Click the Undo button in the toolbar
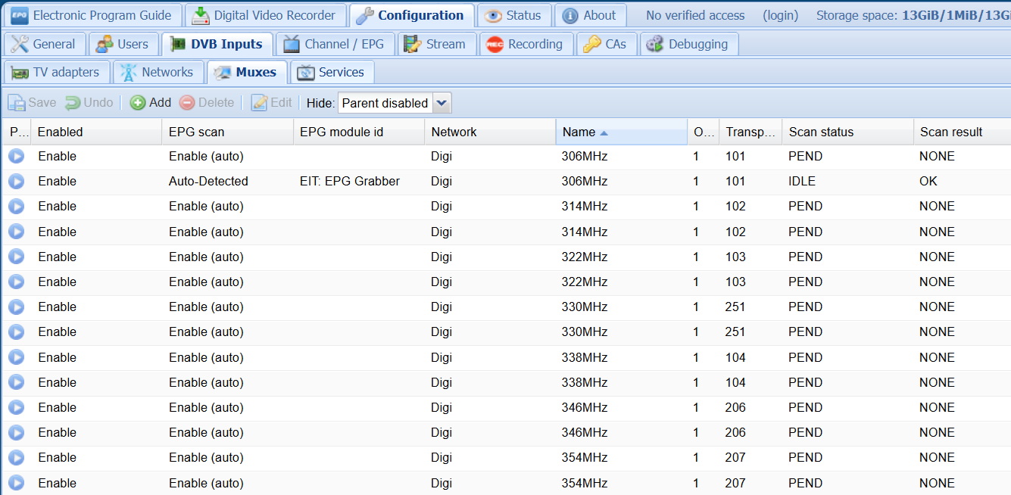Viewport: 1011px width, 495px height. coord(89,103)
